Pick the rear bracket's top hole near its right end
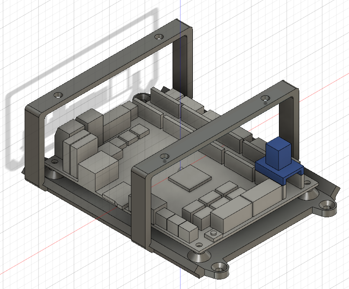Screen dimensions: 349x289 click(159, 37)
